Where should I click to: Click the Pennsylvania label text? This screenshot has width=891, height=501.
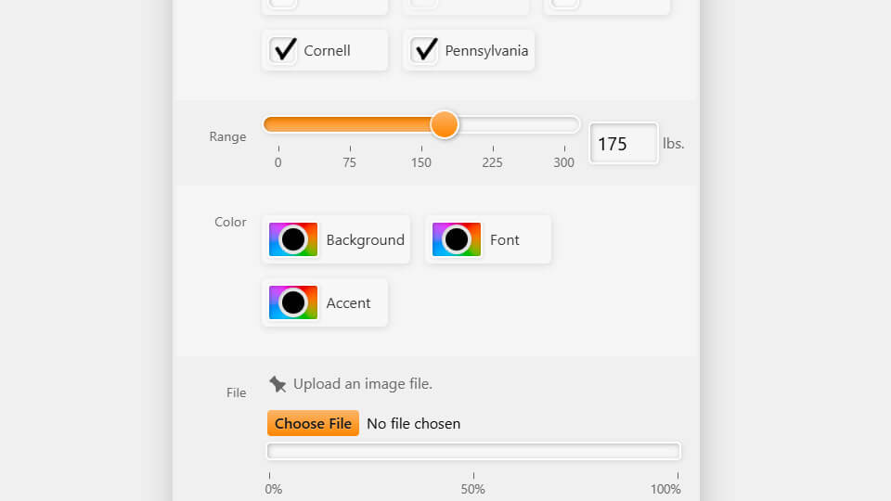pos(486,50)
